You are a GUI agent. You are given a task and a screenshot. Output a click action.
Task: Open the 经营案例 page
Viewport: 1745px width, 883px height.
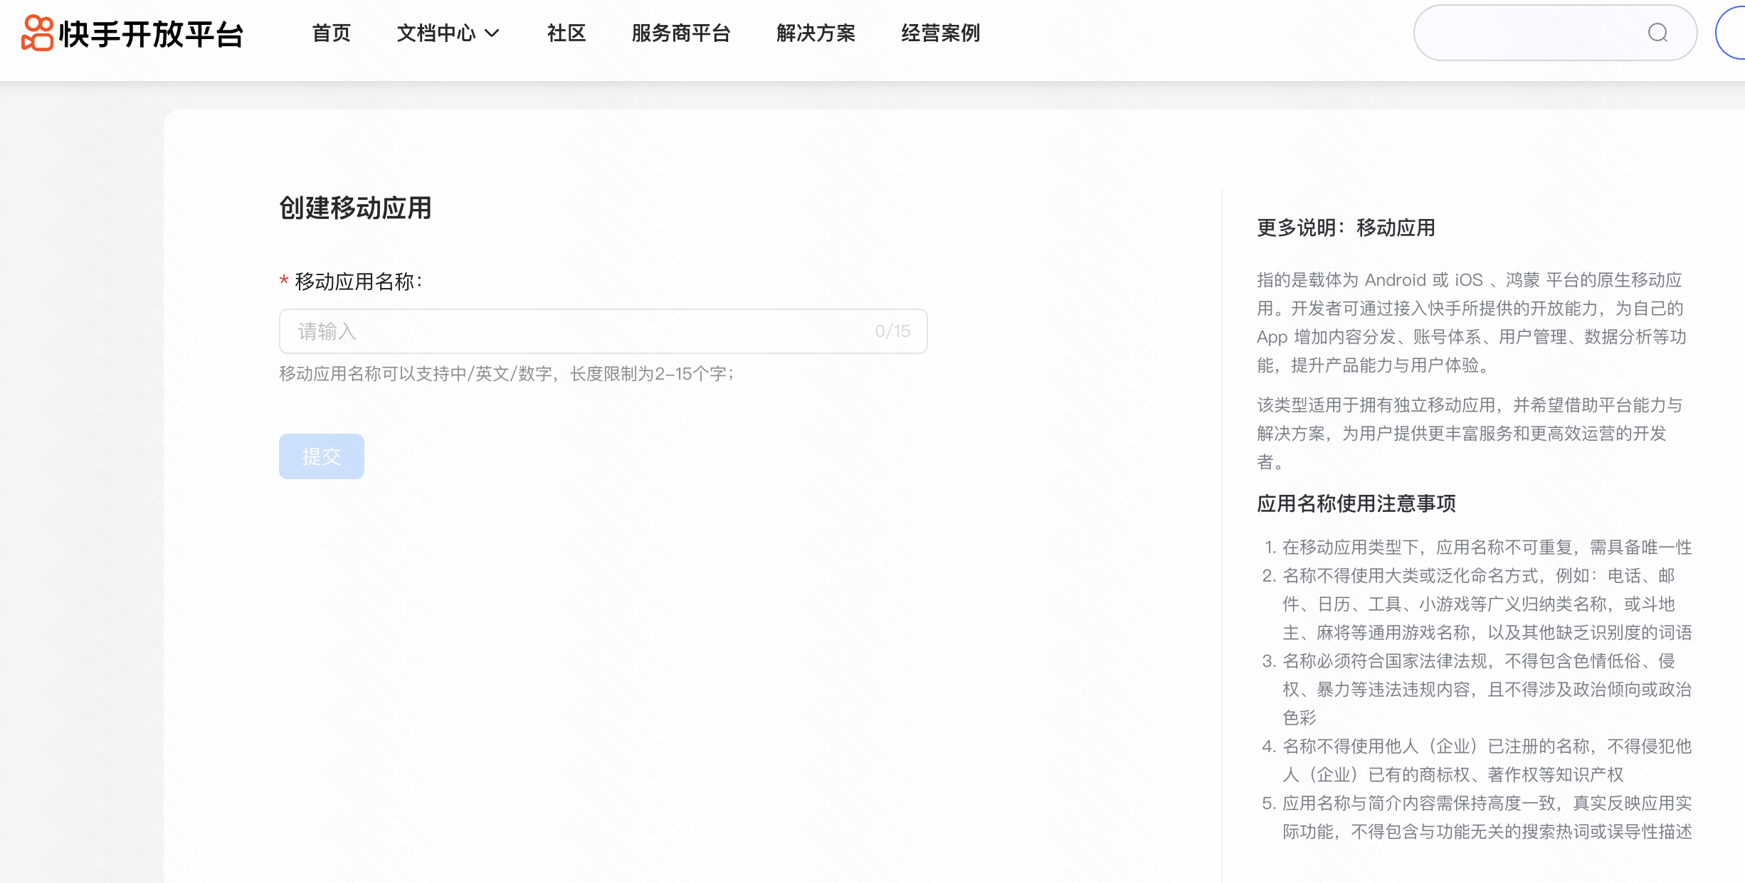[941, 33]
